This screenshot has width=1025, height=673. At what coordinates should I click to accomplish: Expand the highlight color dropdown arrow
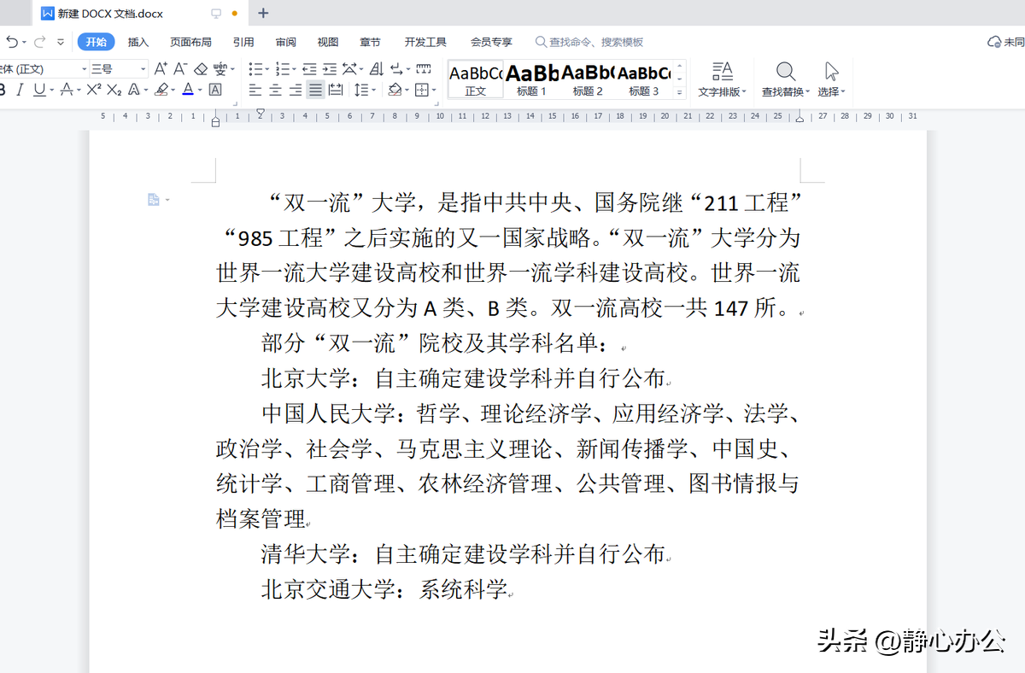tap(173, 90)
